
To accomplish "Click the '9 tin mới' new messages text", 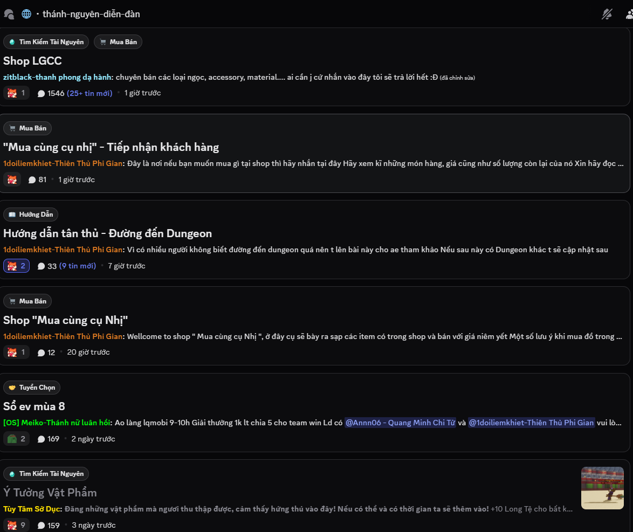I will pyautogui.click(x=78, y=266).
